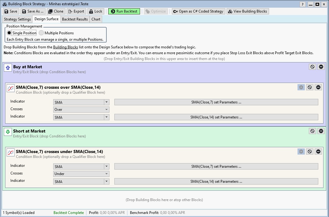Screen dimensions: 329x217
Task: Click the crosses over condition chart icon
Action: pyautogui.click(x=10, y=88)
